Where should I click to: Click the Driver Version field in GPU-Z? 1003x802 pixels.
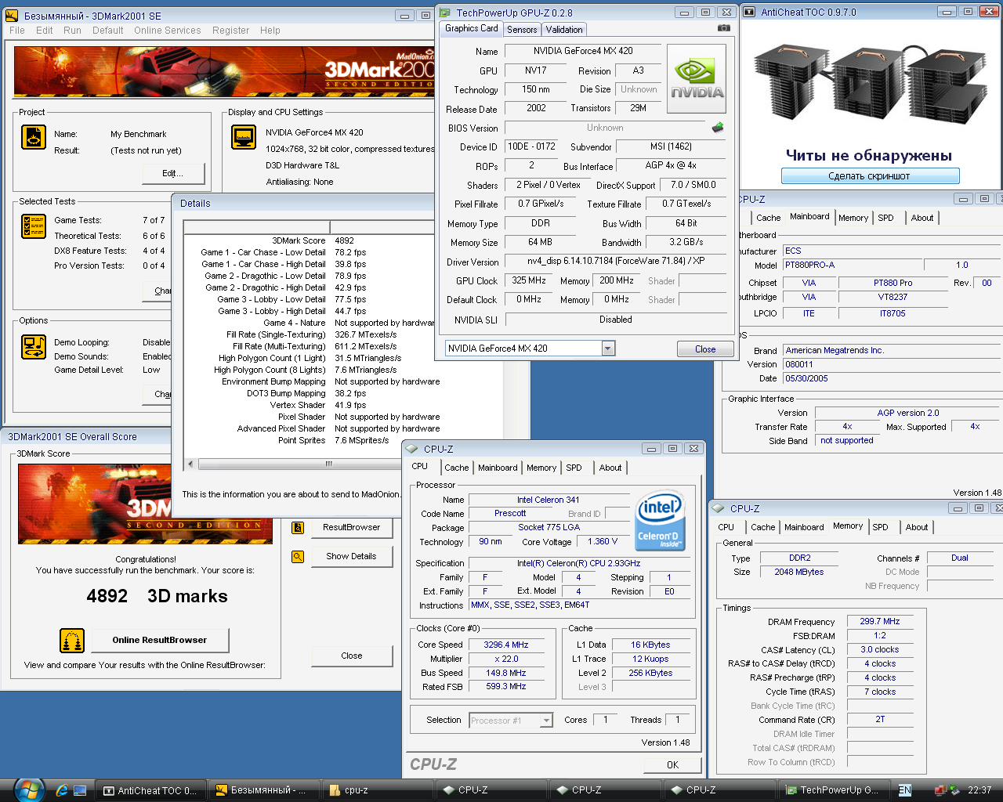click(615, 262)
